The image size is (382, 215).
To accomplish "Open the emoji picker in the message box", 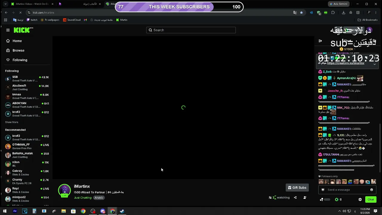I will tap(372, 190).
